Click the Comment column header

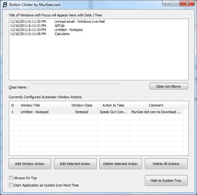[156, 105]
